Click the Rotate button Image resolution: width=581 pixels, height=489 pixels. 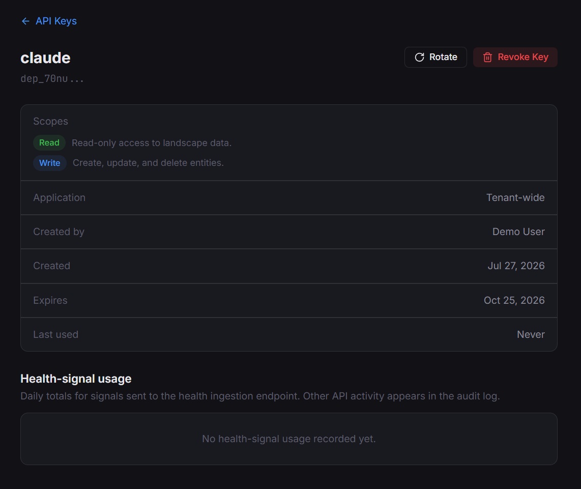(435, 57)
